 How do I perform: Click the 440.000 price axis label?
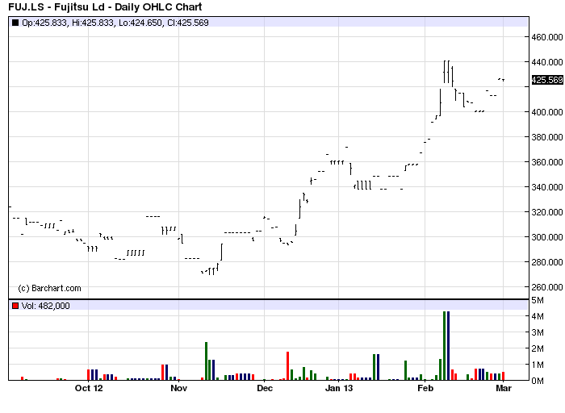[547, 62]
